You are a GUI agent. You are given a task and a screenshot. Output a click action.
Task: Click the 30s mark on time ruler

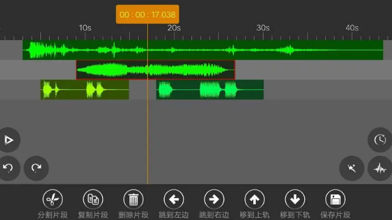coord(263,28)
